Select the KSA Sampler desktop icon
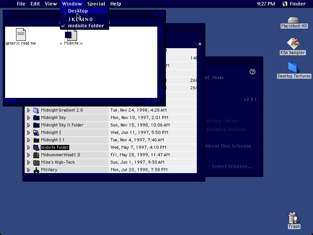The height and width of the screenshot is (235, 313). pos(293,44)
